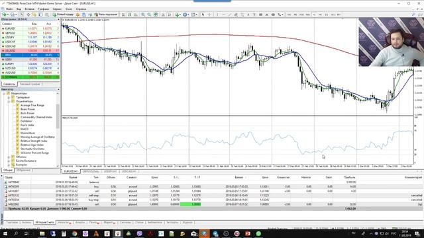
Task: Open the Торговля terminal tab
Action: [12, 222]
